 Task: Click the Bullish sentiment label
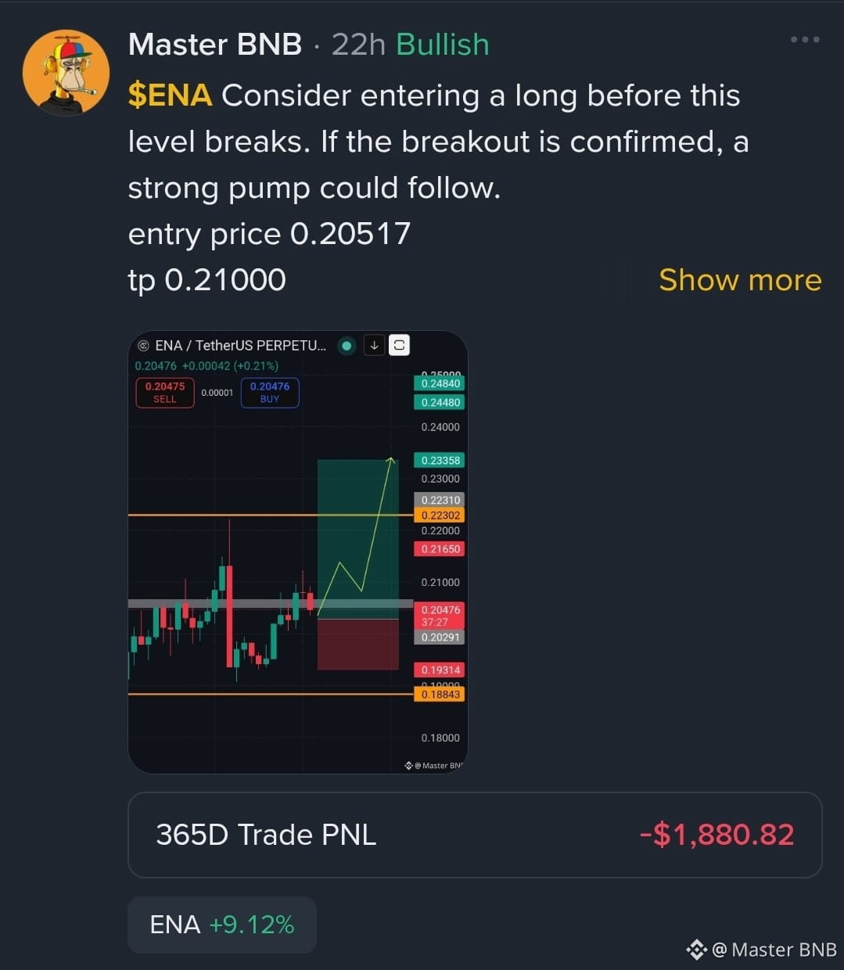(x=443, y=45)
